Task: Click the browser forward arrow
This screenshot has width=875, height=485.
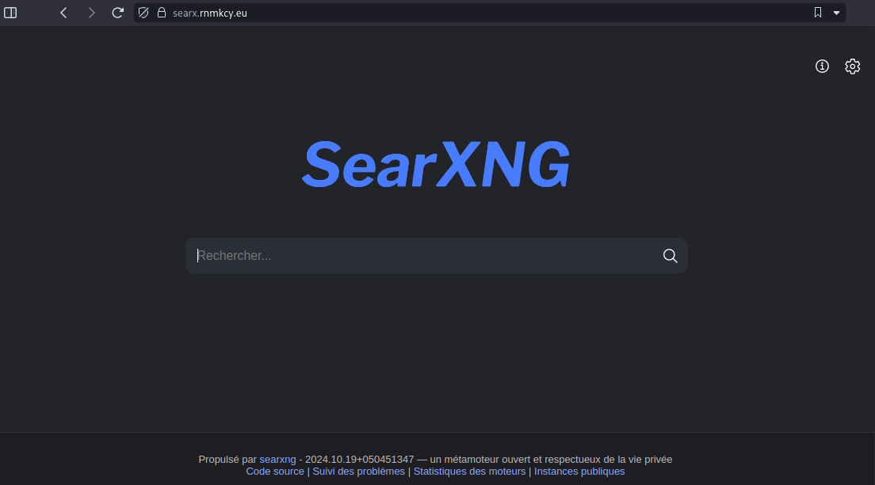Action: coord(91,13)
